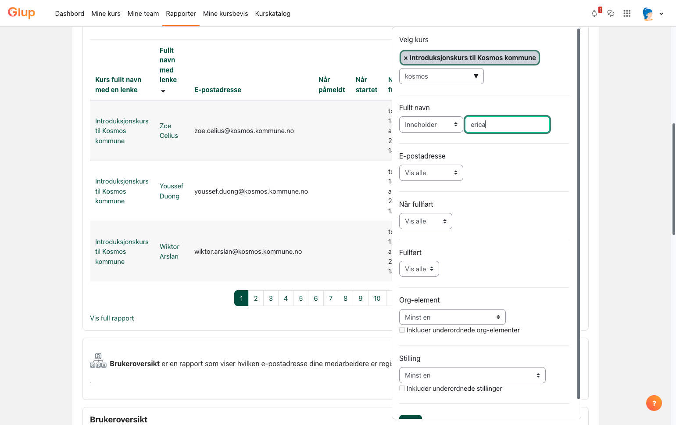This screenshot has height=425, width=676.
Task: Sort by Når startet column header
Action: (366, 85)
